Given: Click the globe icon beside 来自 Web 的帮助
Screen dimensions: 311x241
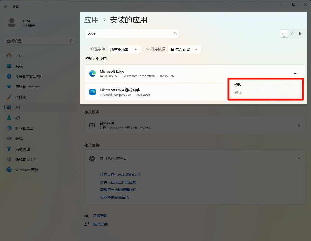Looking at the screenshot, I should 92,159.
